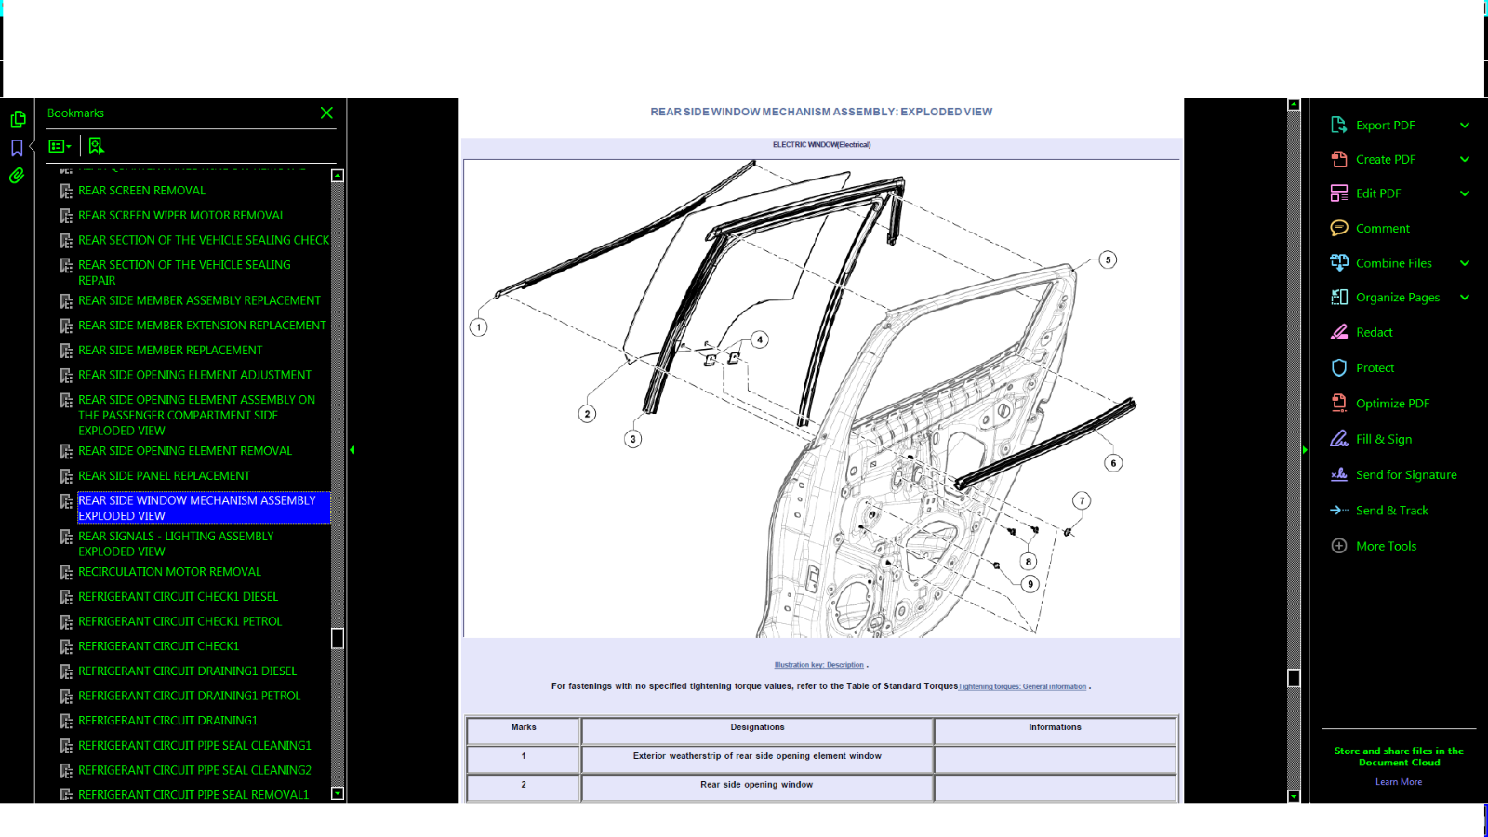Open Send for Signature tool
The width and height of the screenshot is (1488, 837).
[1405, 474]
